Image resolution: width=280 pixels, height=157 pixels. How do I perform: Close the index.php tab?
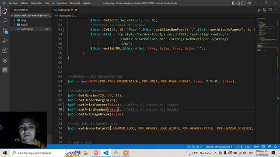coord(76,10)
